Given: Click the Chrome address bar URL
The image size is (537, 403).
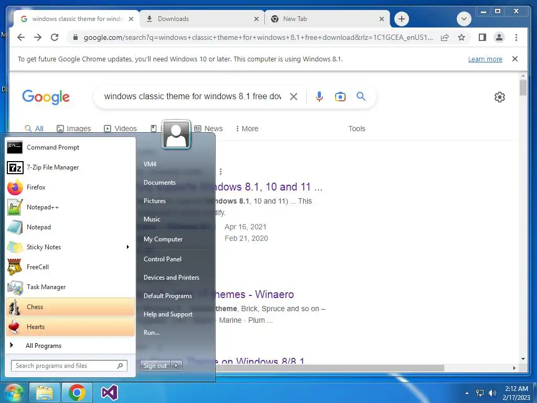Looking at the screenshot, I should coord(258,37).
